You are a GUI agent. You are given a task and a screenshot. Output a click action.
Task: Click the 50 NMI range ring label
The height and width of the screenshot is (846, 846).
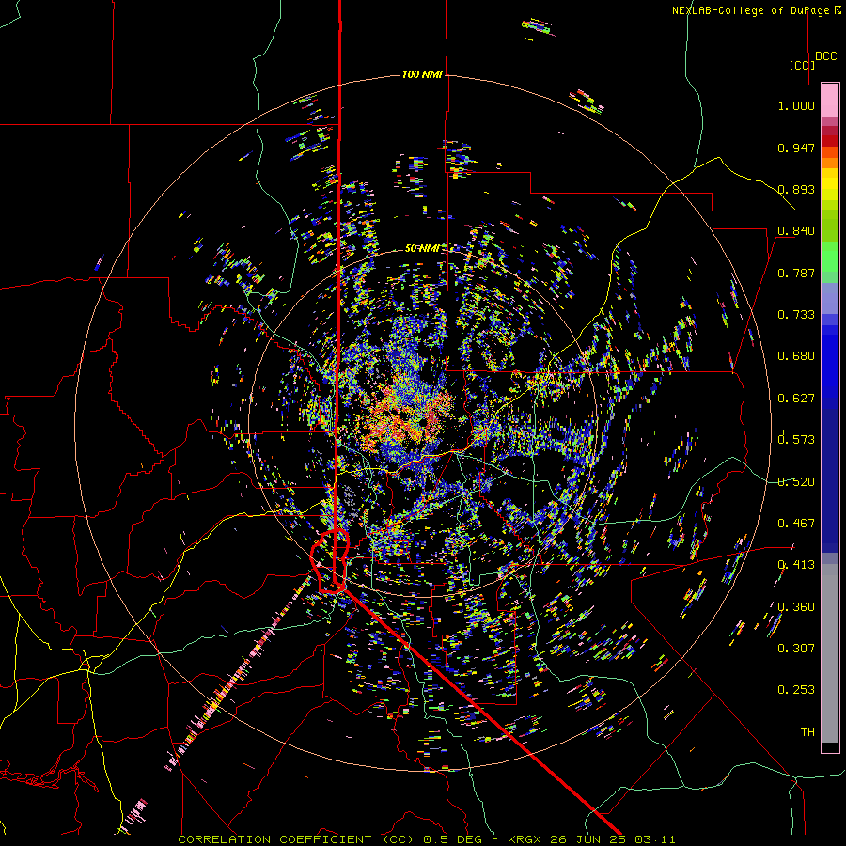coord(422,248)
